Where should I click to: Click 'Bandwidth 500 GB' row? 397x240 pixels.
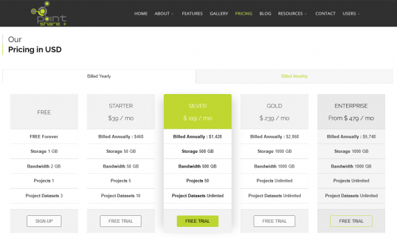tap(197, 166)
